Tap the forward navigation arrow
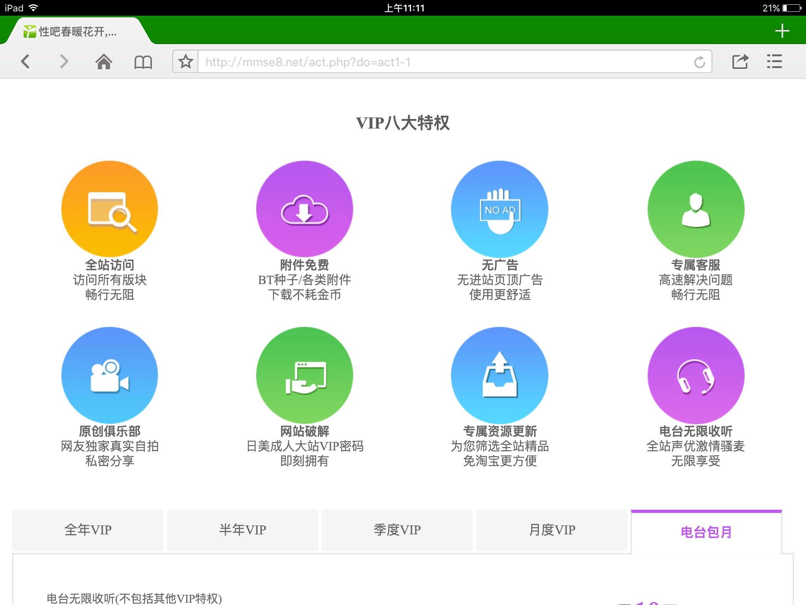 click(64, 61)
